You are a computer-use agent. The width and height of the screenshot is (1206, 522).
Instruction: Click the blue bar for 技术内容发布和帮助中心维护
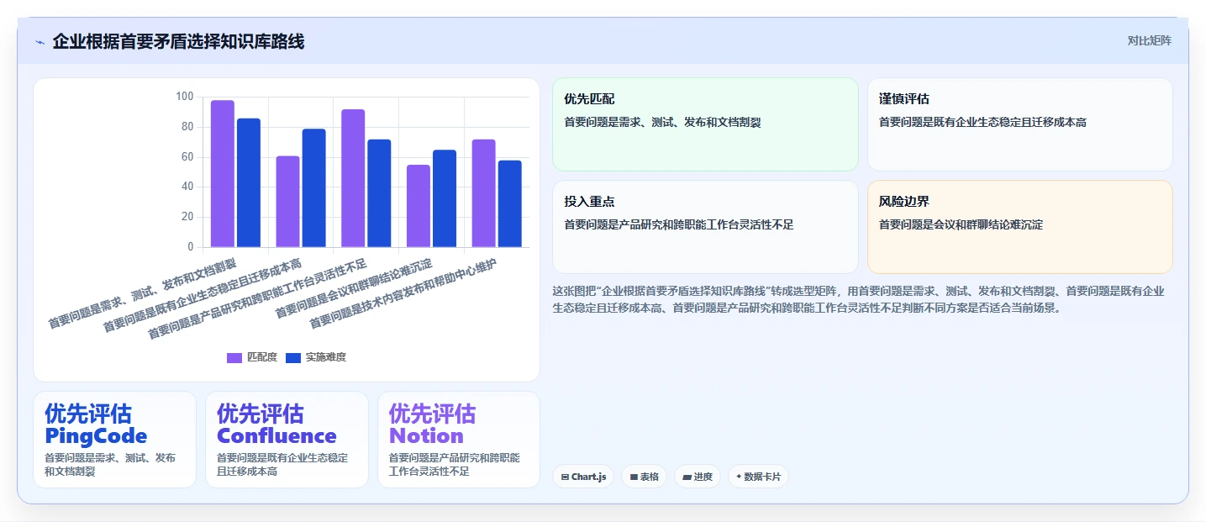pos(509,204)
